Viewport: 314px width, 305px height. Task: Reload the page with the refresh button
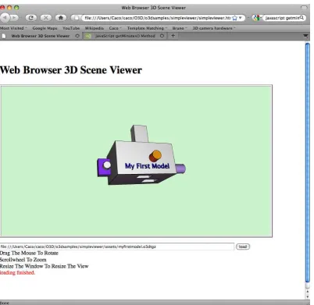[31, 18]
